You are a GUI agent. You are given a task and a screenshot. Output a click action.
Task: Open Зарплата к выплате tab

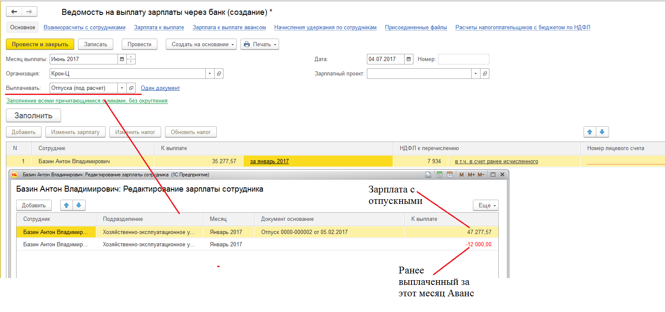pos(159,28)
